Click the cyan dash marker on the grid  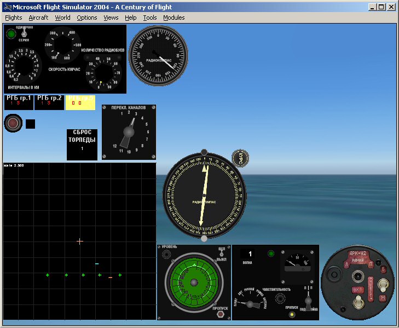[97, 264]
